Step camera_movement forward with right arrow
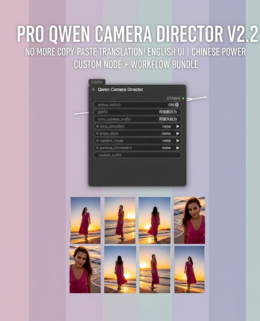260x321 pixels. [x=178, y=148]
